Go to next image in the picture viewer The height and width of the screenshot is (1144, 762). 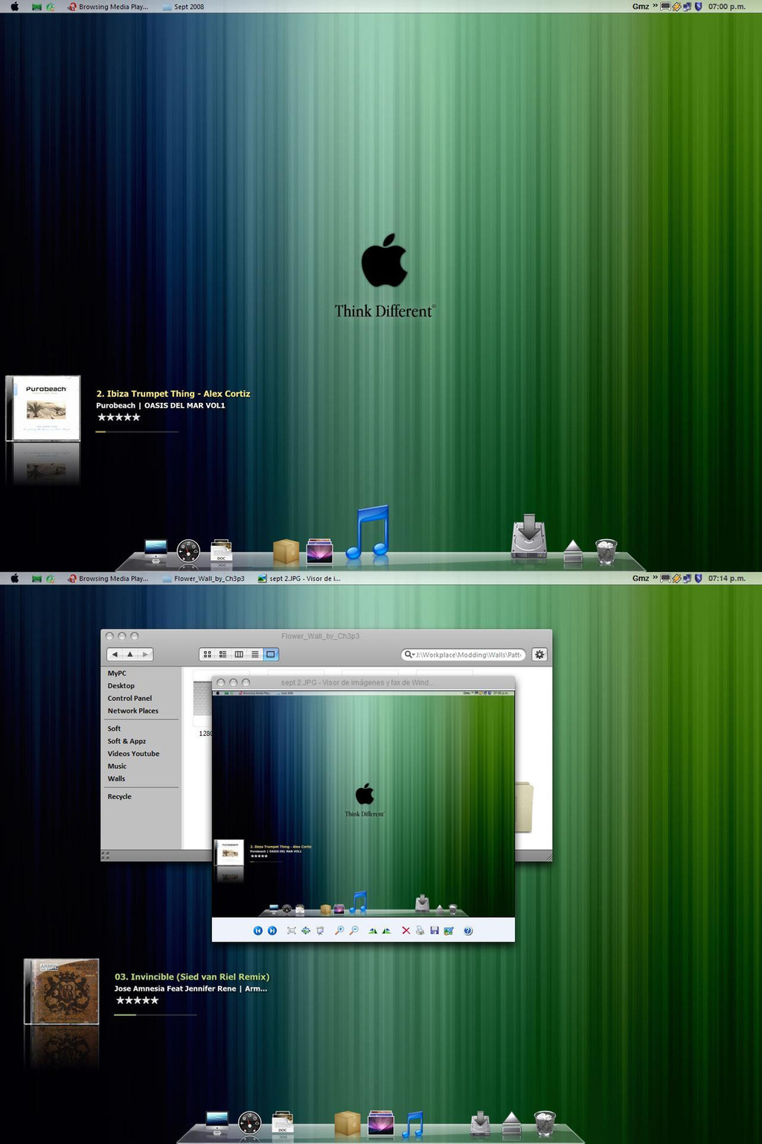coord(272,930)
